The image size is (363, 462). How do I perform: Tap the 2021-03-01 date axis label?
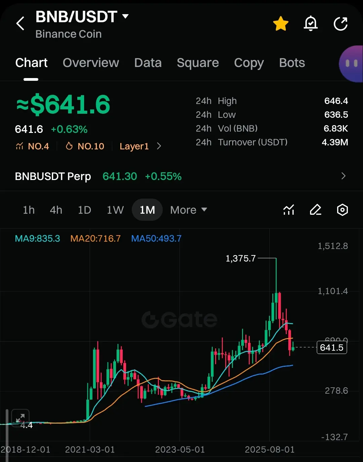pos(90,450)
